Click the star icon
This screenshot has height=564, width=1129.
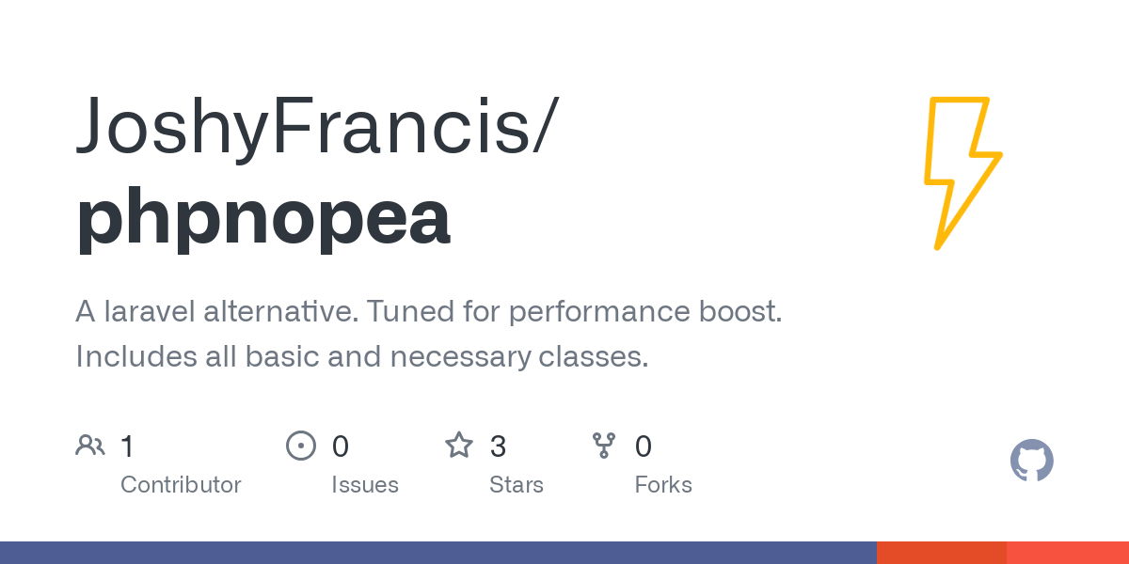pos(459,446)
